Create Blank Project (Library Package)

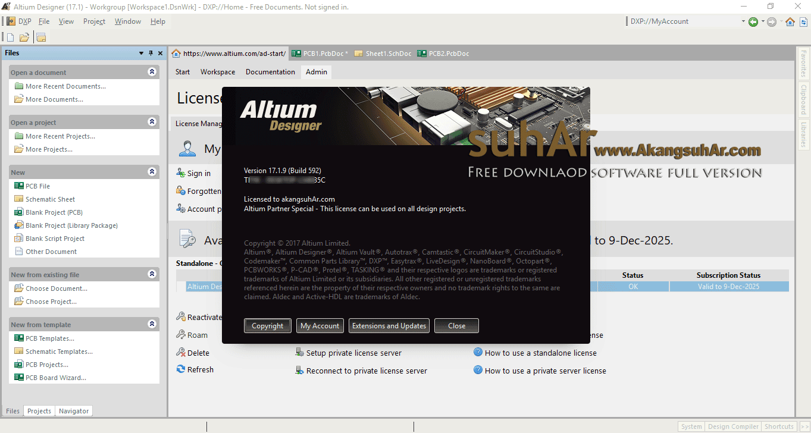tap(66, 225)
